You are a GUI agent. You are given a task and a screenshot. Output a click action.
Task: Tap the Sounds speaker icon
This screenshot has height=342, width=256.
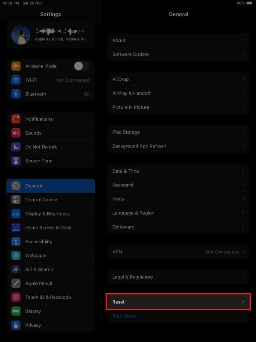[16, 133]
